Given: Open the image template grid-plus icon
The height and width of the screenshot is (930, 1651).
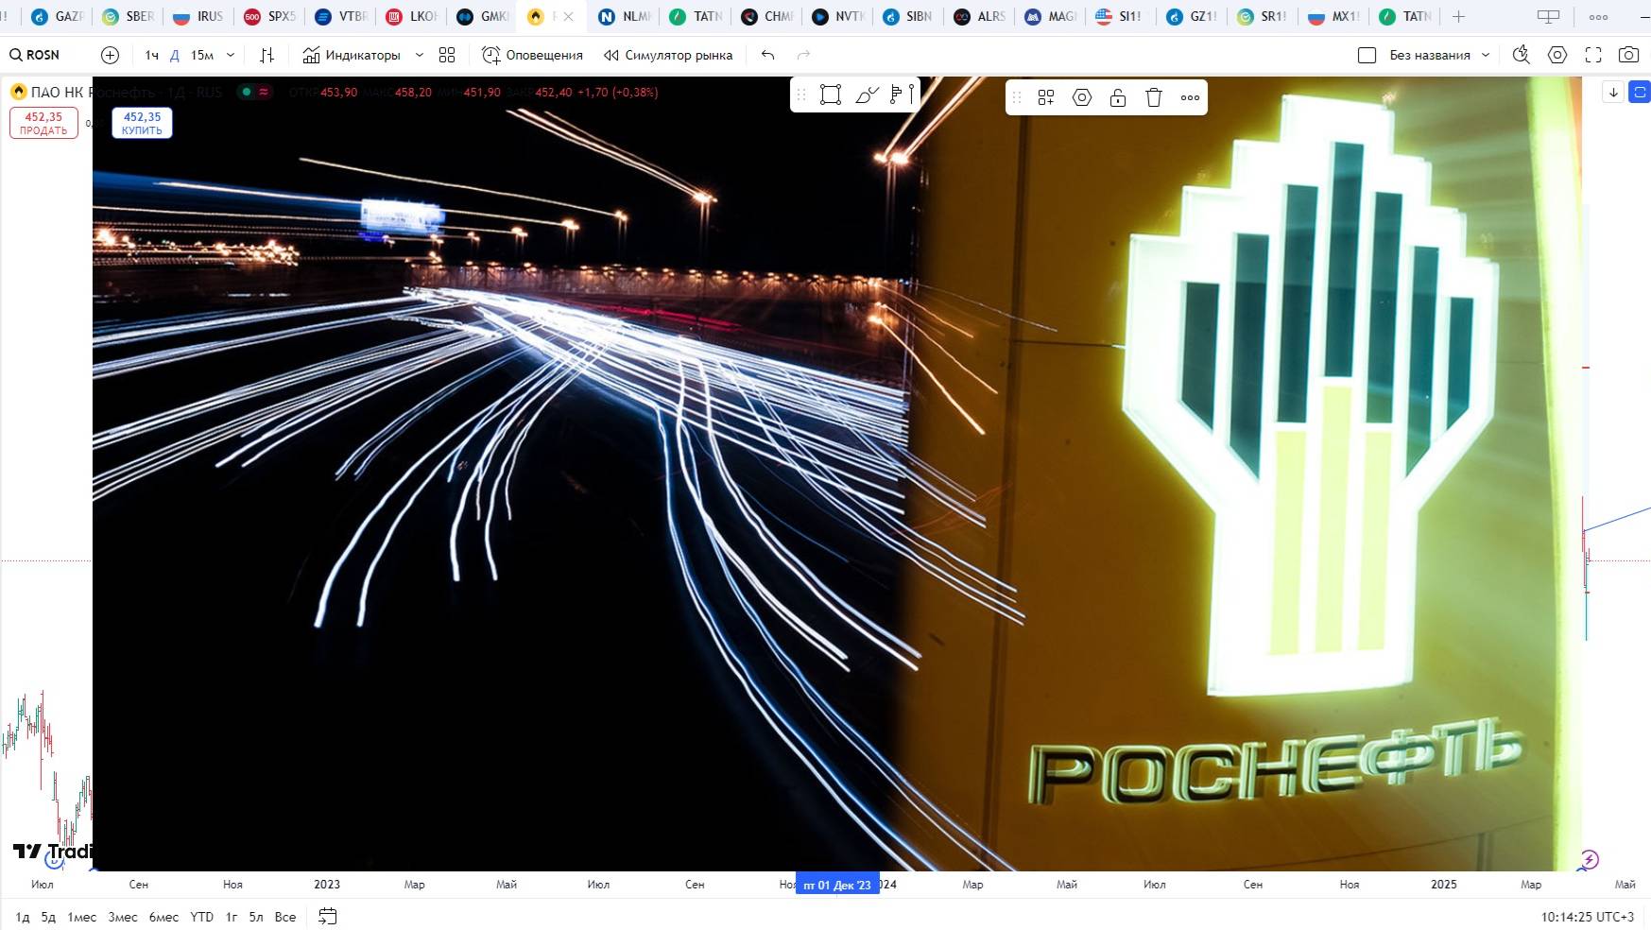Looking at the screenshot, I should pos(1046,97).
